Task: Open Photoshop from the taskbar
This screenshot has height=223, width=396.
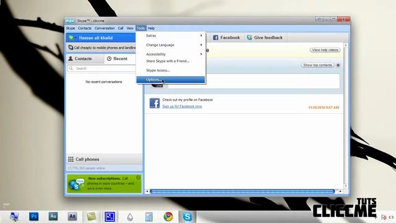Action: [x=34, y=216]
